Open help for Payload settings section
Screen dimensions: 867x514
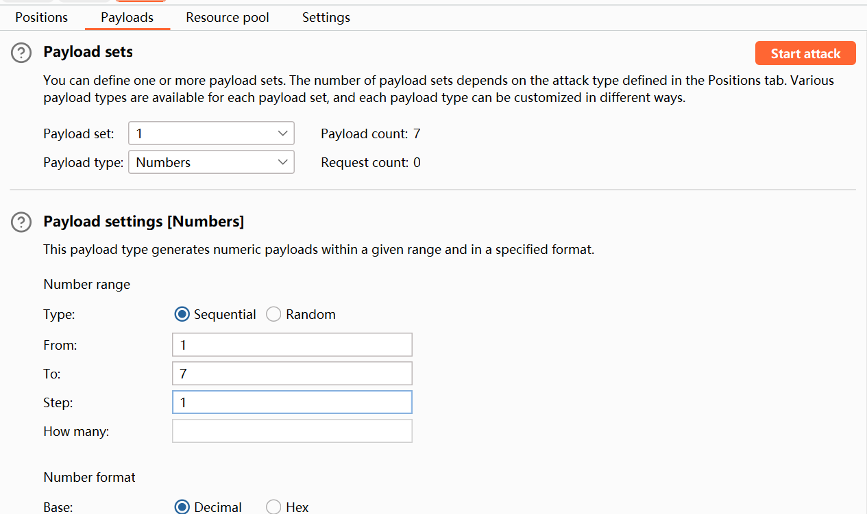(22, 222)
